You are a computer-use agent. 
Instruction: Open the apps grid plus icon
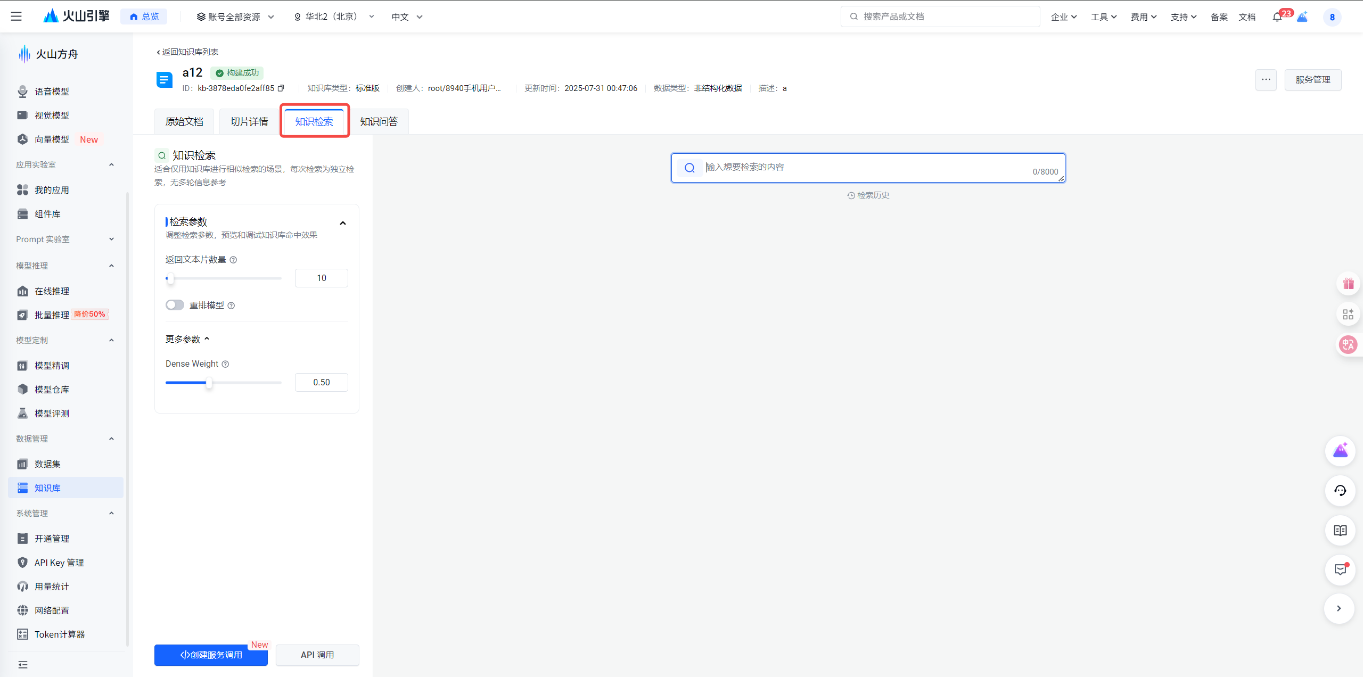[x=1348, y=314]
